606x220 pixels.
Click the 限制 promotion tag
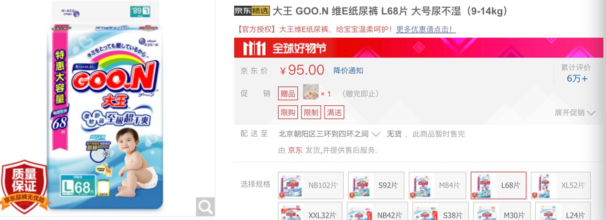click(x=311, y=112)
